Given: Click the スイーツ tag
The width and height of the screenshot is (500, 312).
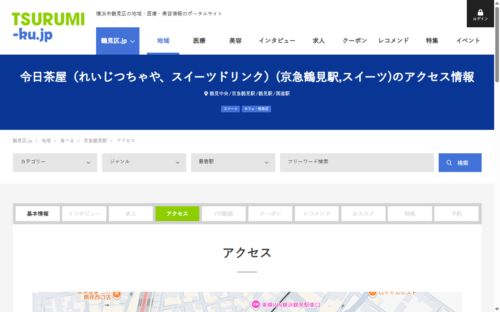Looking at the screenshot, I should click(230, 109).
